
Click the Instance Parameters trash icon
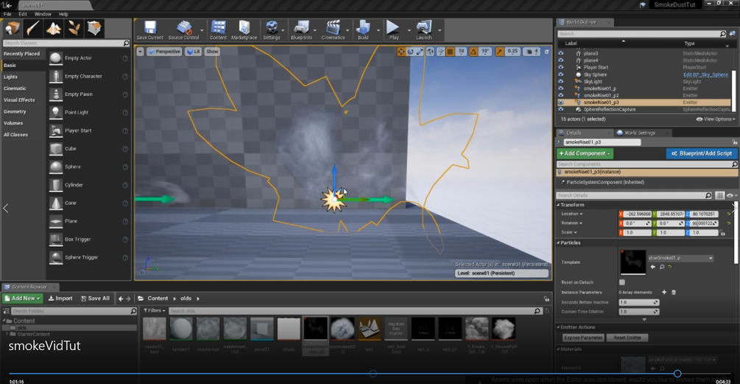674,293
